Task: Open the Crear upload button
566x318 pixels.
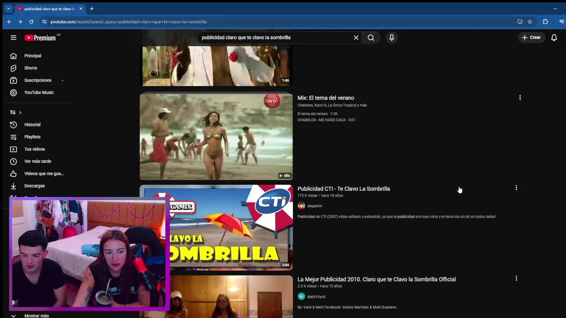Action: (531, 38)
